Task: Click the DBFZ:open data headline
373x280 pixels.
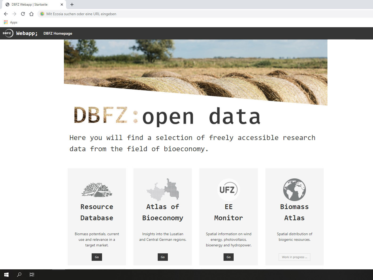Action: coord(167,116)
